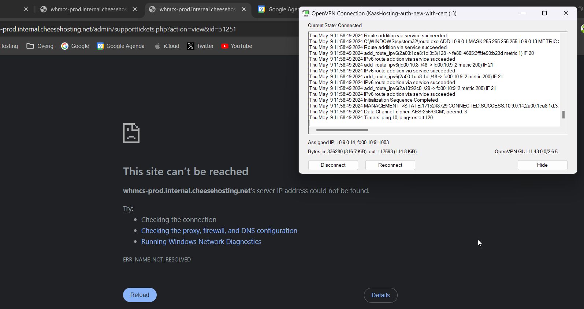Open proxy, firewall, and DNS configuration link
The image size is (584, 309).
click(x=219, y=231)
